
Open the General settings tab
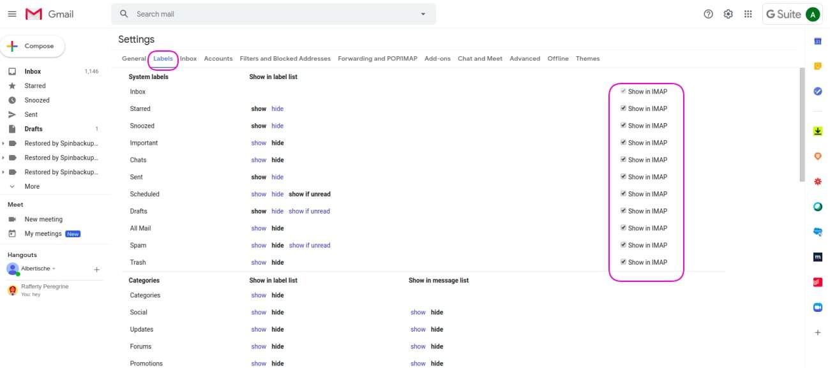pos(134,58)
